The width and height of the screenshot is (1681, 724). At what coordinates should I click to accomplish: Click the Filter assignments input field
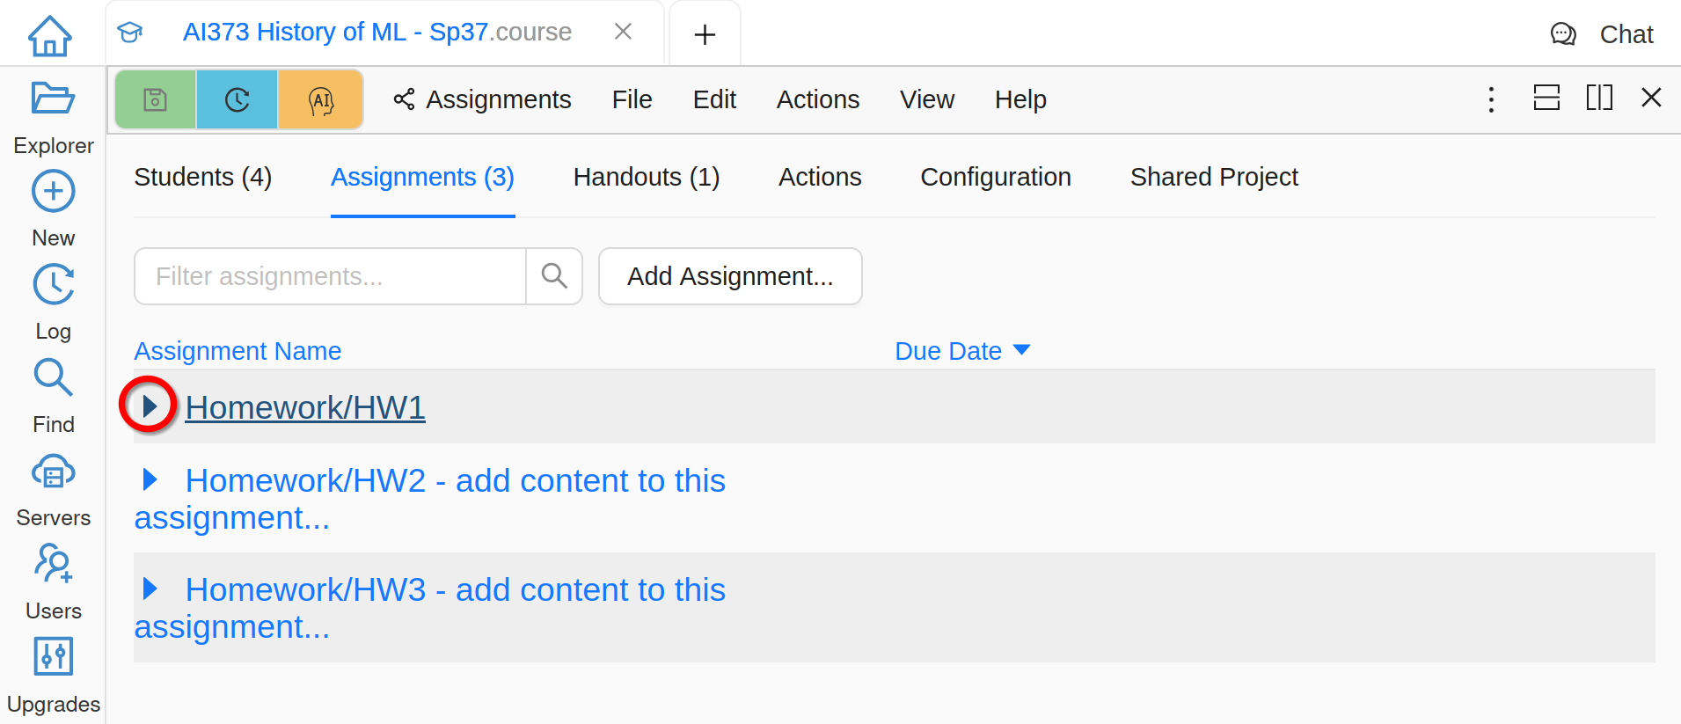coord(330,276)
